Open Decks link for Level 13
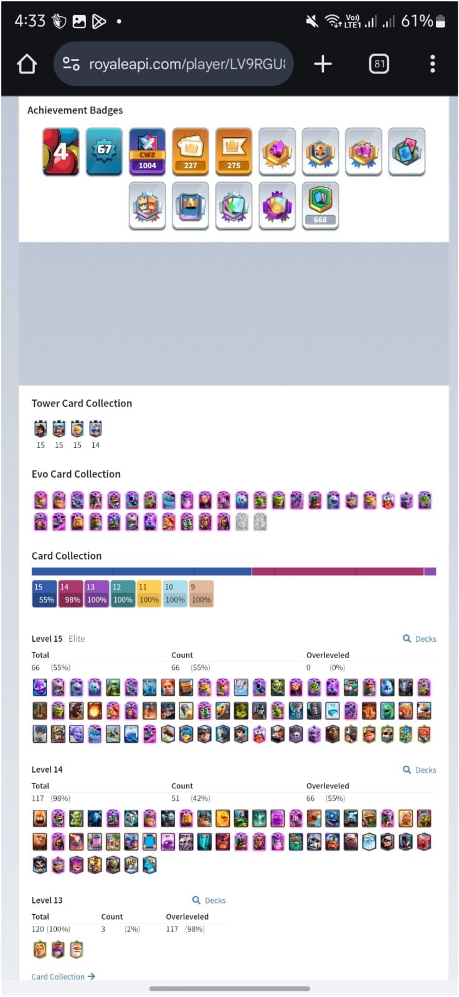Screen dimensions: 459x997 pos(209,900)
